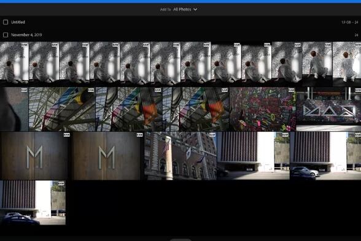
Task: Click the RAW badge on first M door photo
Action: tap(66, 135)
